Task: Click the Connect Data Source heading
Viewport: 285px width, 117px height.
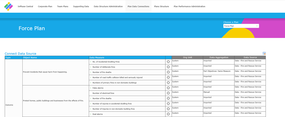Action: (x=20, y=54)
